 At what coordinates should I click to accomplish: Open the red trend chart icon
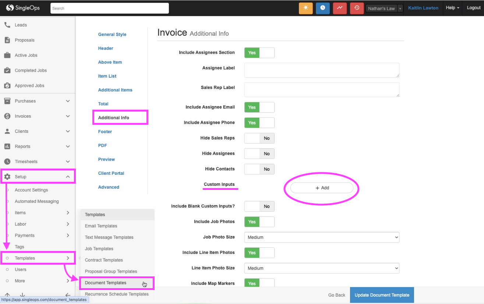(x=339, y=8)
